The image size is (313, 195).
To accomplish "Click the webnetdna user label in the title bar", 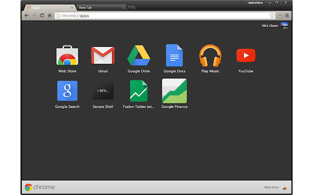I will (255, 2).
